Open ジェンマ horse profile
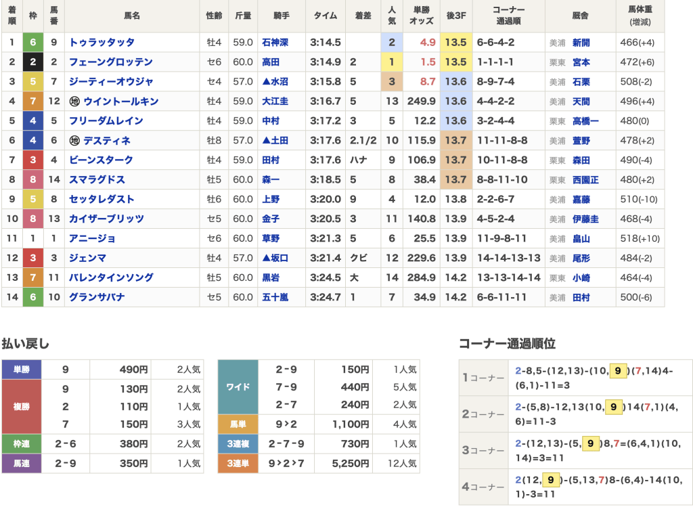This screenshot has width=693, height=509. [x=87, y=258]
